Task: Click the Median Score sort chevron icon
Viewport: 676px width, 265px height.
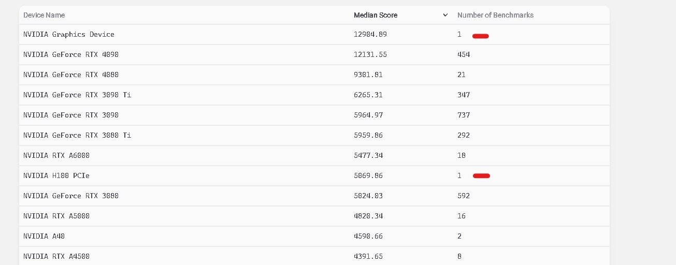Action: click(x=445, y=16)
